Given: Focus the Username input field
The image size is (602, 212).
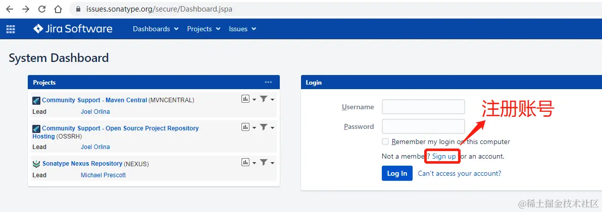Looking at the screenshot, I should pyautogui.click(x=423, y=107).
